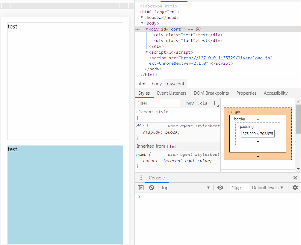Click the display: block property value
Image resolution: width=301 pixels, height=245 pixels.
(x=173, y=132)
